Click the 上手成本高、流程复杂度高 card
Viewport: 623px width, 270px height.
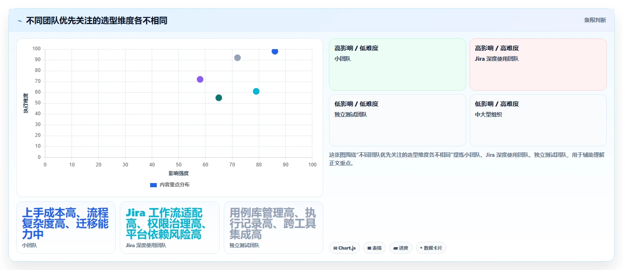click(x=66, y=228)
